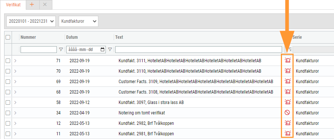Click alarm icon on verifikat 11 row
334x139 pixels.
tap(288, 134)
